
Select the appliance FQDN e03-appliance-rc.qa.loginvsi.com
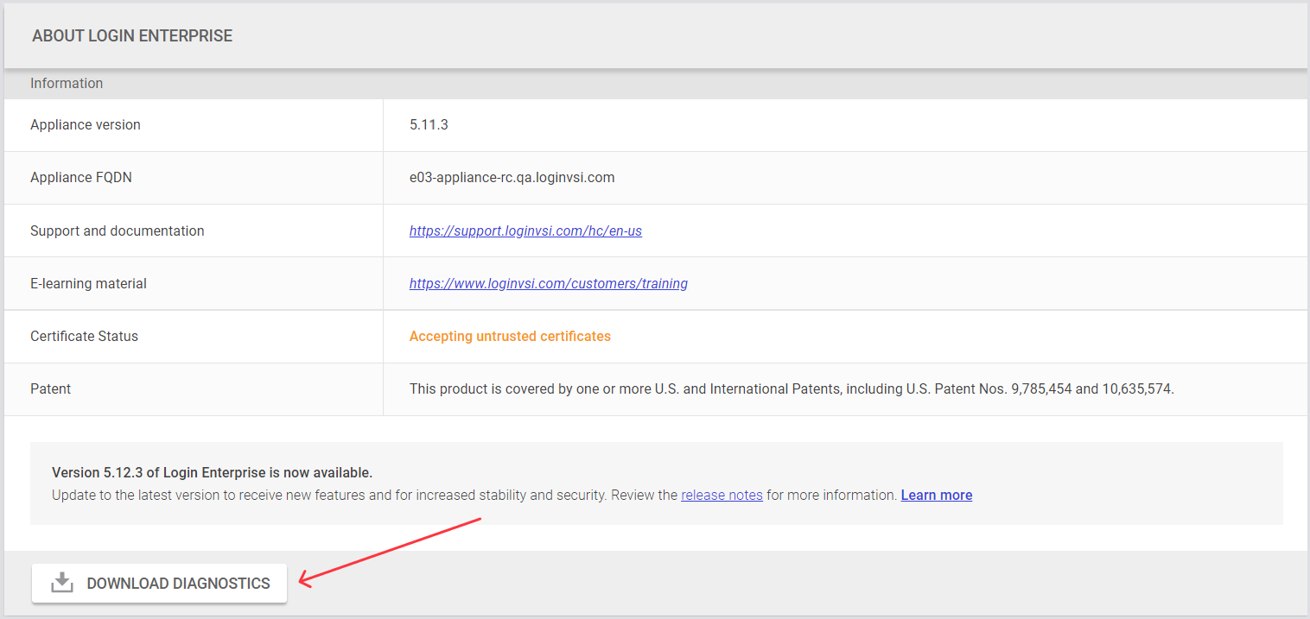coord(512,177)
